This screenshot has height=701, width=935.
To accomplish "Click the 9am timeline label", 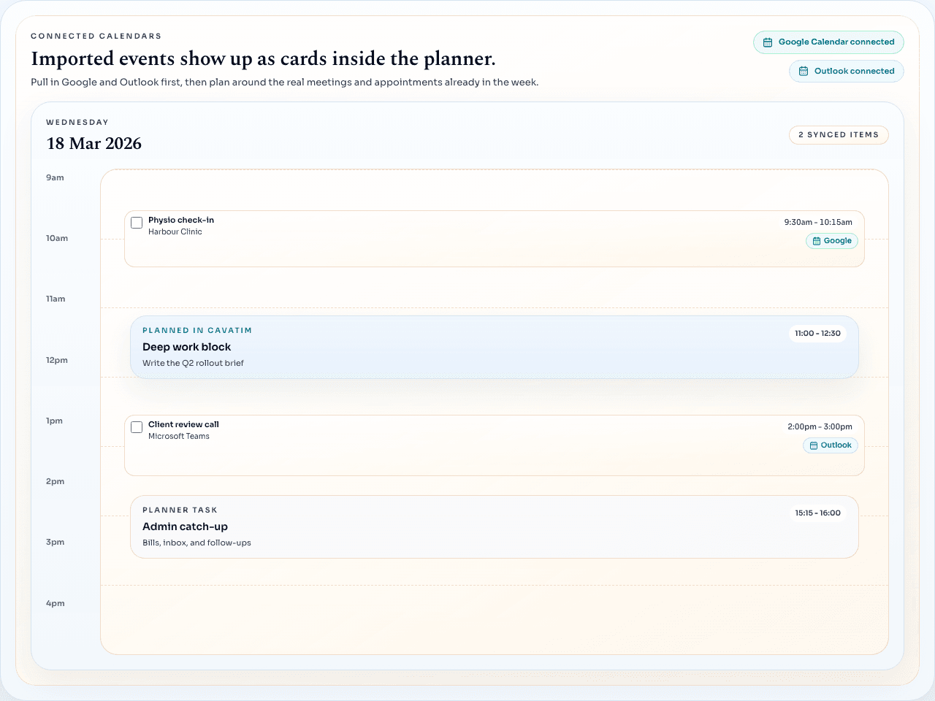I will coord(55,177).
